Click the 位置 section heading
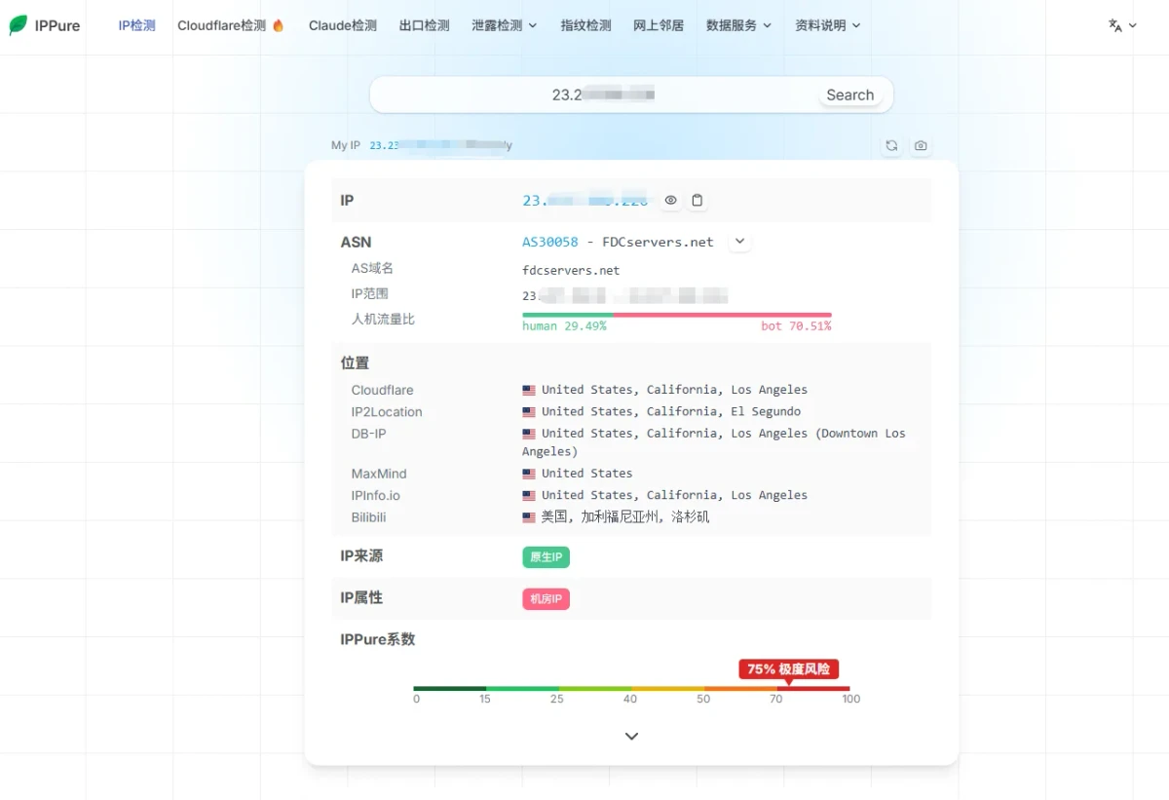 (x=355, y=362)
